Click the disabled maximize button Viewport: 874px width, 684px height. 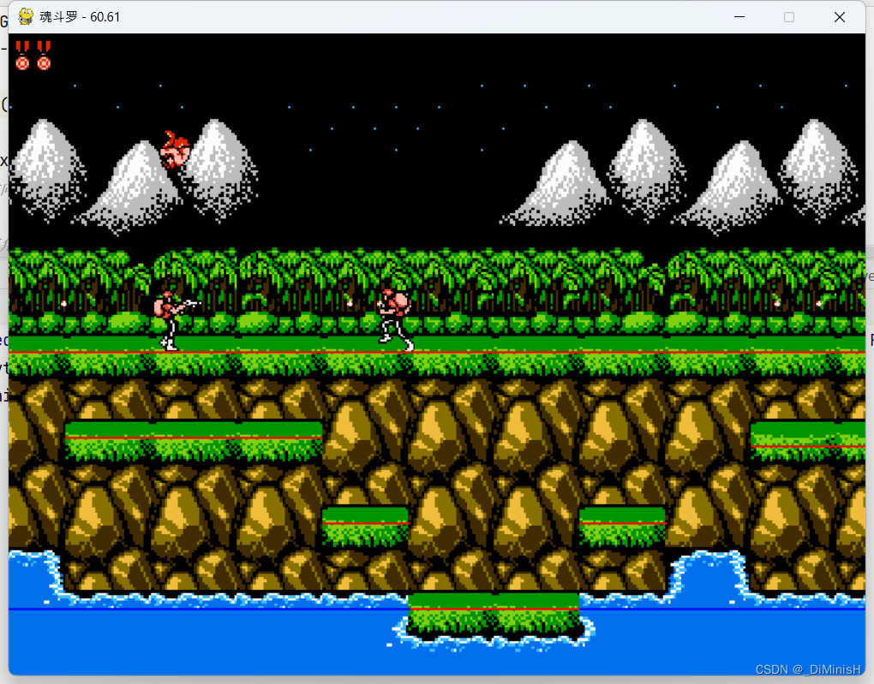[788, 17]
